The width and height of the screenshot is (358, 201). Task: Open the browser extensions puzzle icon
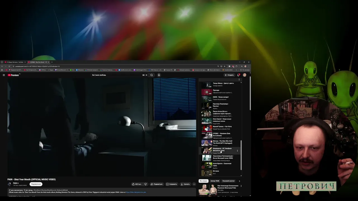coord(237,66)
